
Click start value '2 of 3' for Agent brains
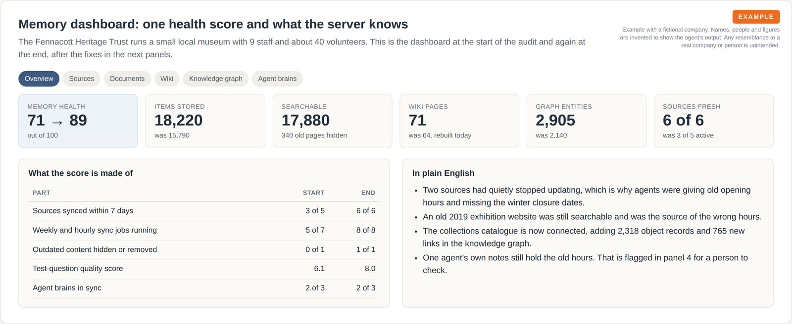(x=315, y=288)
